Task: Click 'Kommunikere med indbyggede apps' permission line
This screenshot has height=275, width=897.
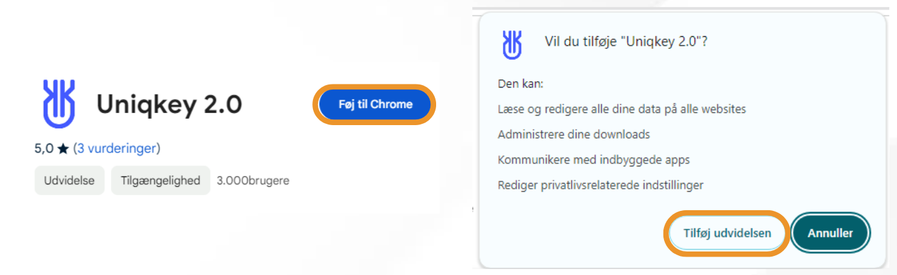Action: tap(594, 160)
